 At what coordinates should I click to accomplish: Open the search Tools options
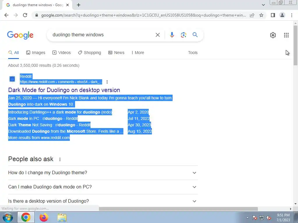point(193,53)
